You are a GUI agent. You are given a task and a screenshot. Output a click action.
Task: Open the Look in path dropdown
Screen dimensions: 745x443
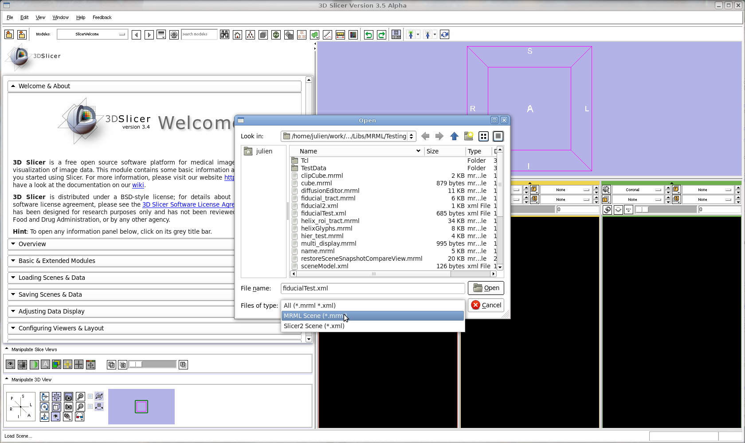[349, 136]
